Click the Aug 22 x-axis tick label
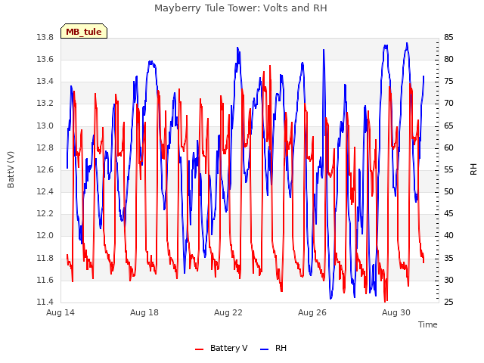484x363 pixels. click(x=228, y=312)
